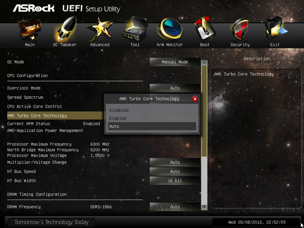Image resolution: width=304 pixels, height=228 pixels.
Task: Click the date and time display
Action: pyautogui.click(x=257, y=222)
